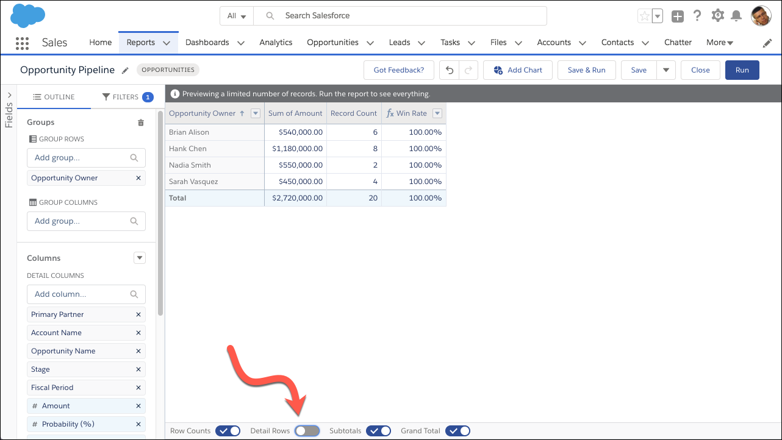The width and height of the screenshot is (782, 440).
Task: Open Save button dropdown arrow
Action: pos(666,70)
